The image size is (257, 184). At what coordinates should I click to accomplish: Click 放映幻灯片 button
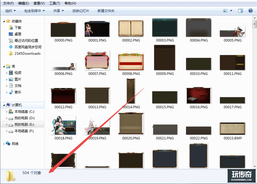point(81,11)
